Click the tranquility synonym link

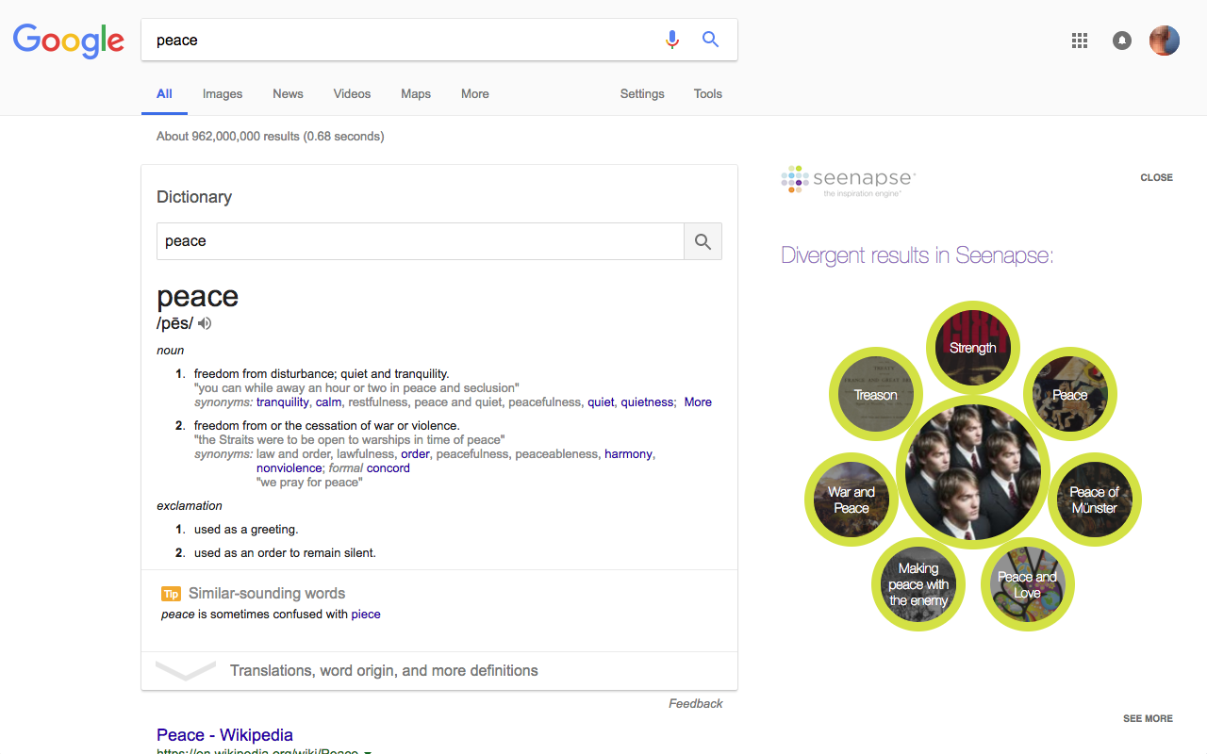[x=283, y=402]
